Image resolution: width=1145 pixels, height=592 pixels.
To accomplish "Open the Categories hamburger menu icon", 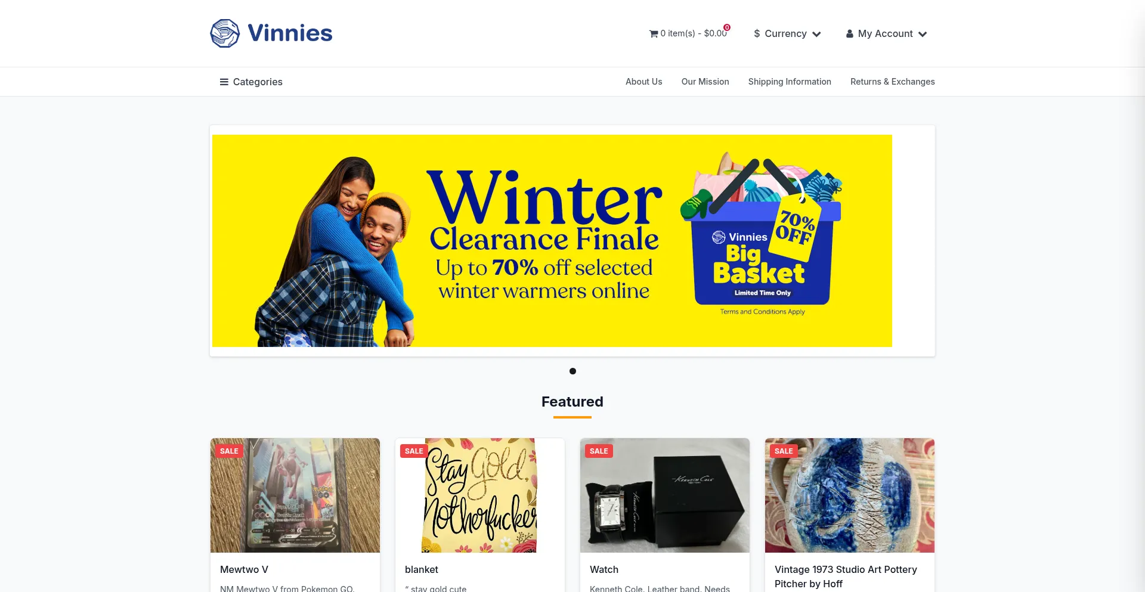I will click(224, 82).
